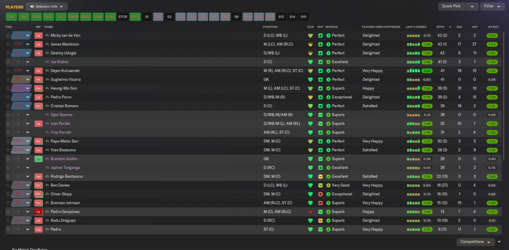
Task: Toggle pick checkbox for Pape Matar Sarr
Action: click(8, 141)
